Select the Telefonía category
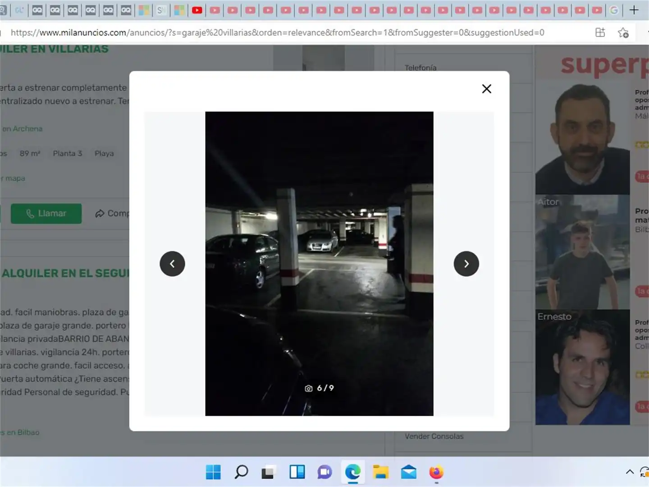Viewport: 649px width, 487px height. tap(420, 68)
